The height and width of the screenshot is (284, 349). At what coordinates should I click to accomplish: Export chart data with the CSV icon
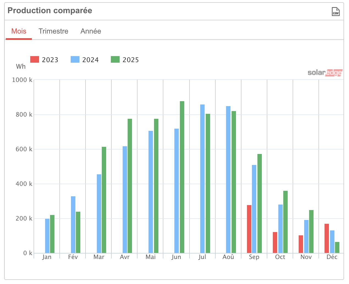tap(336, 12)
